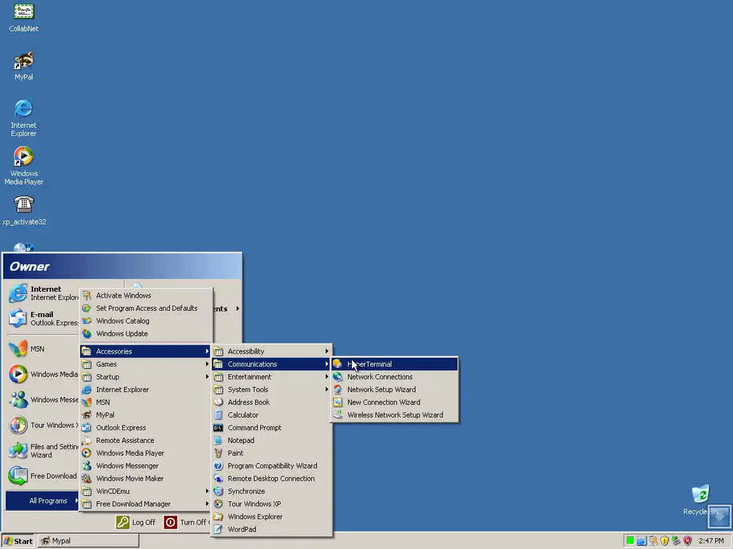The image size is (733, 549).
Task: Expand the Games submenu arrow
Action: (x=207, y=364)
